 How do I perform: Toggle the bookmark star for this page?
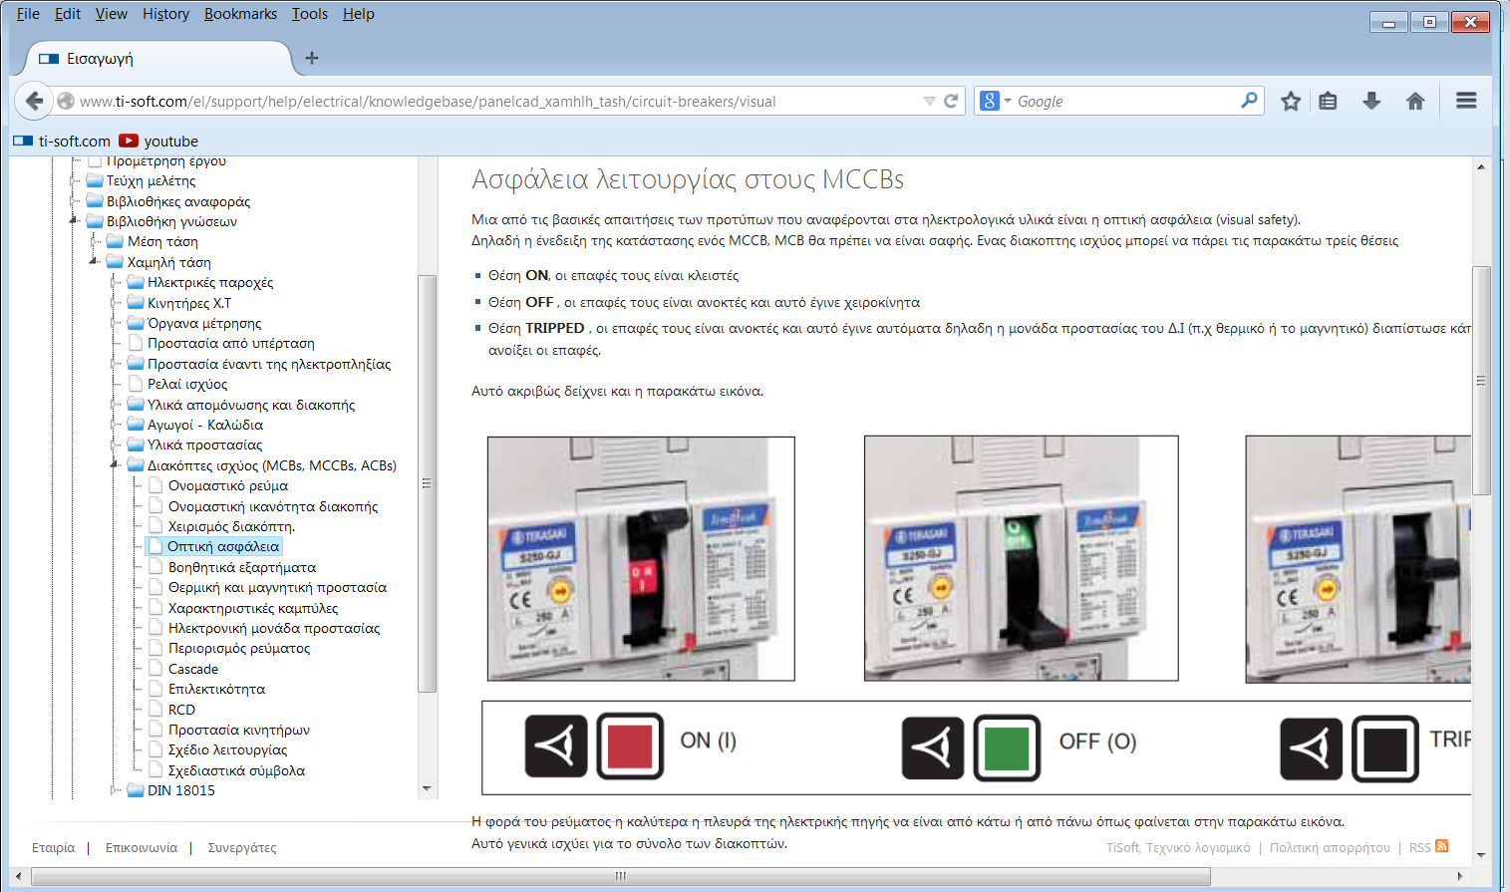pyautogui.click(x=1291, y=101)
